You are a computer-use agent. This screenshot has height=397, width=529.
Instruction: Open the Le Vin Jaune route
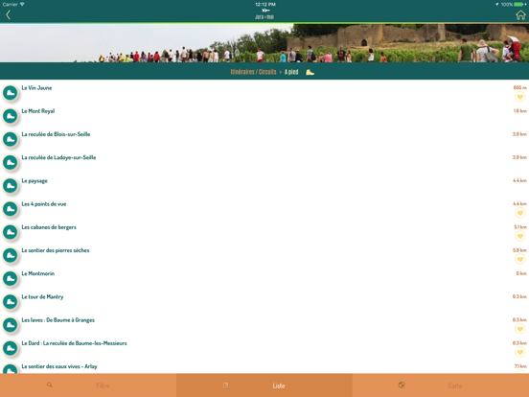click(264, 93)
